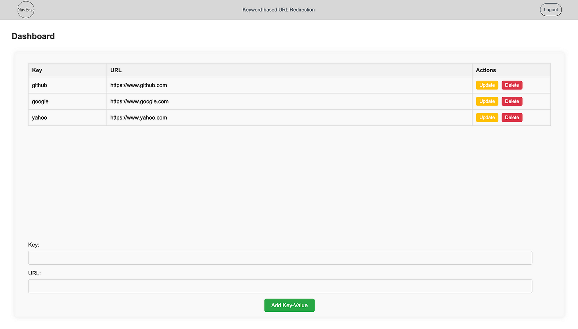Update the yahoo entry
Image resolution: width=578 pixels, height=329 pixels.
487,117
